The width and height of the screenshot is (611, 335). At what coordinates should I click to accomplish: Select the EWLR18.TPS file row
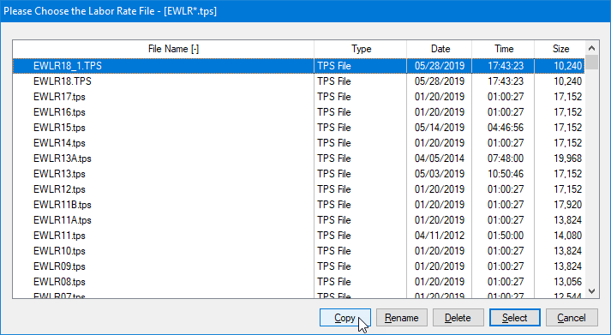(x=299, y=81)
